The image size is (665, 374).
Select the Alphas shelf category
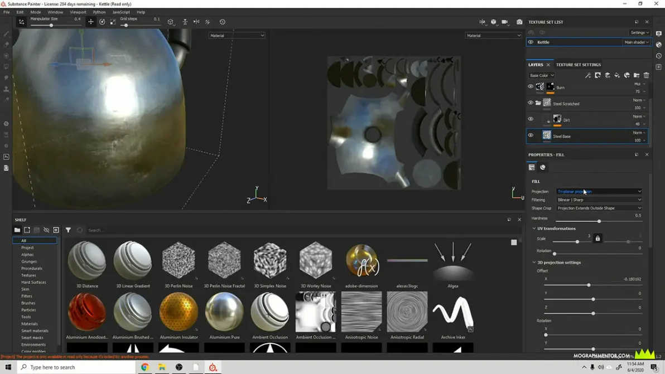(x=27, y=255)
